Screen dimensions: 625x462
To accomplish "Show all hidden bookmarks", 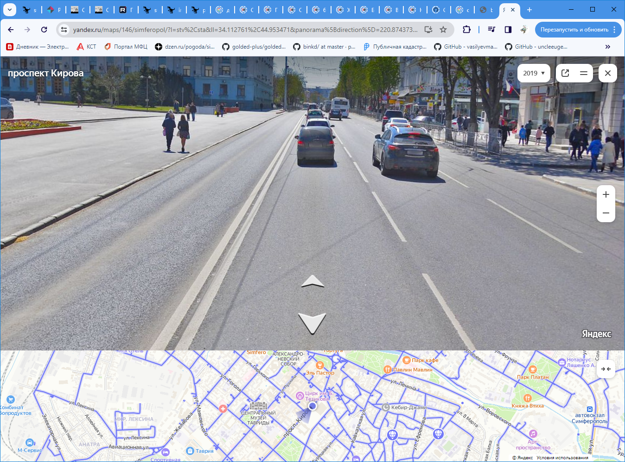I will (608, 47).
